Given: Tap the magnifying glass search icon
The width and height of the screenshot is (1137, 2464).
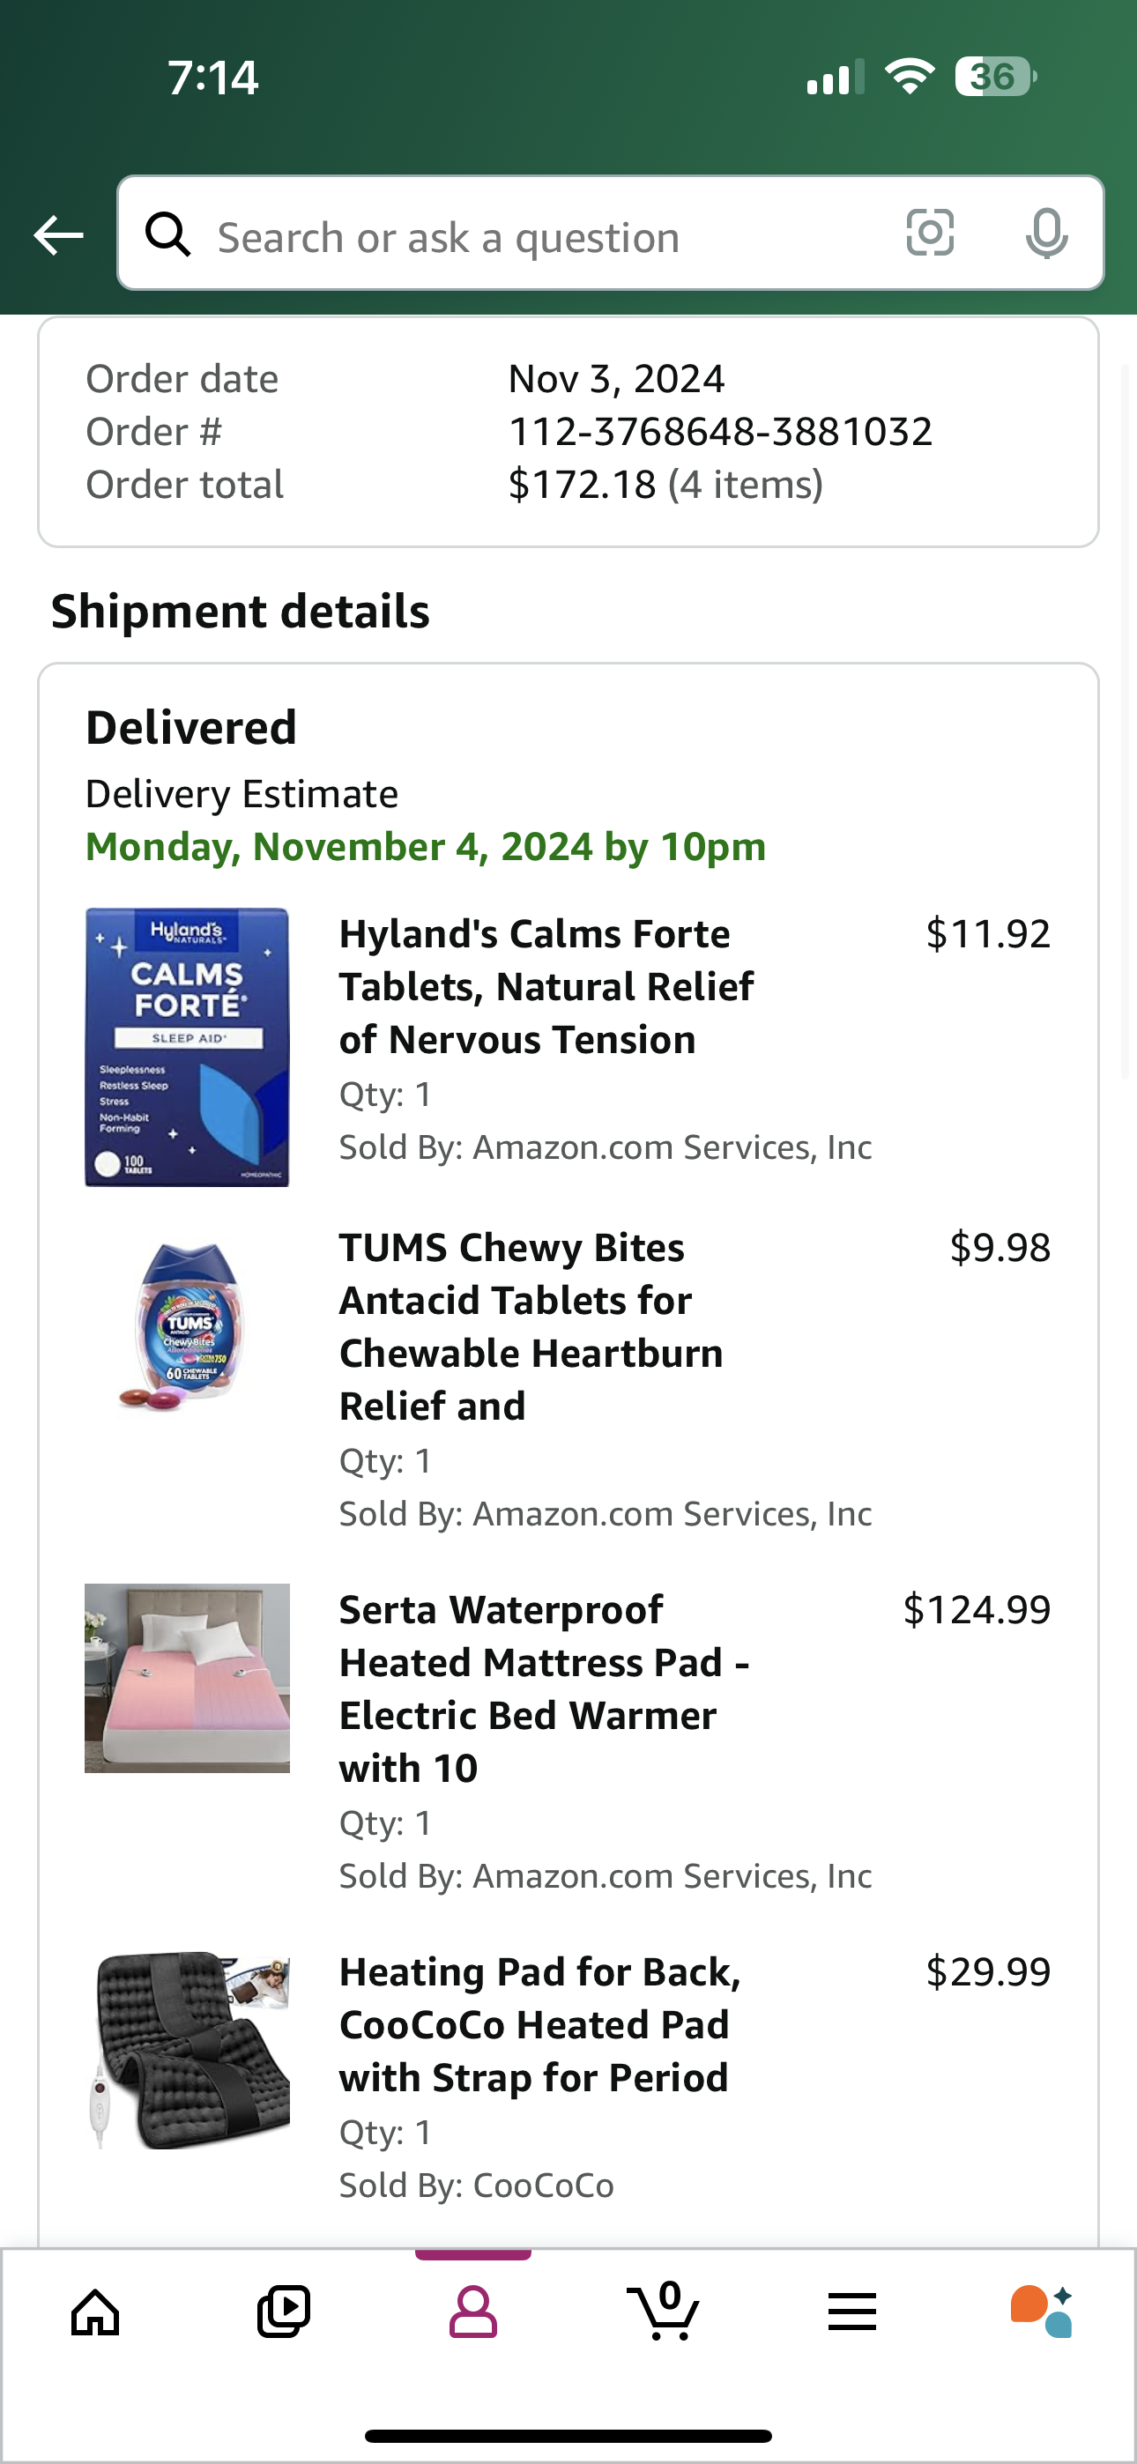Looking at the screenshot, I should coord(168,234).
